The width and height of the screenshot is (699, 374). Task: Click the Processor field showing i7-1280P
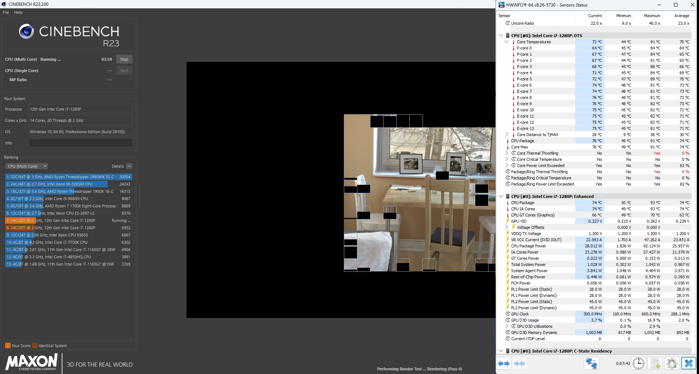click(x=80, y=109)
